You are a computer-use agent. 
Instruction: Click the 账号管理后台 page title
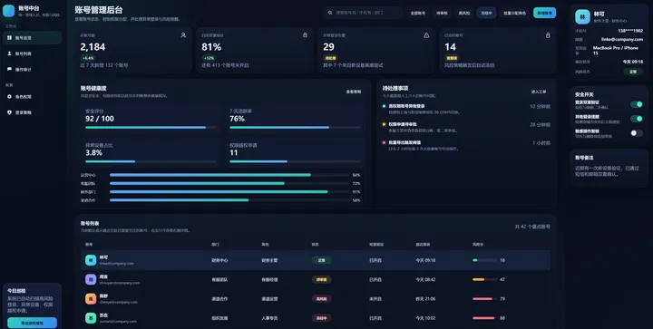pos(99,10)
